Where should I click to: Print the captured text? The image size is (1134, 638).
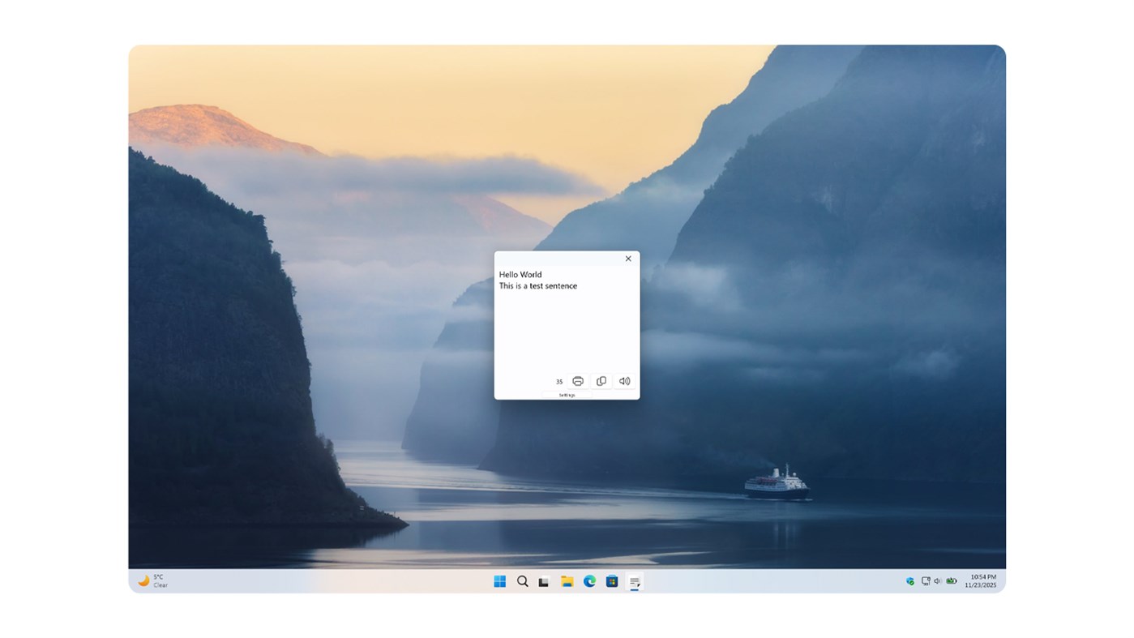tap(577, 380)
